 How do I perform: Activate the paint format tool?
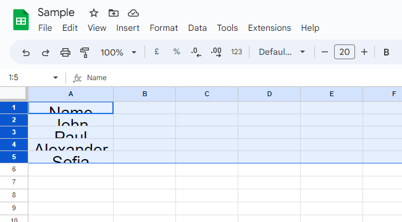85,52
